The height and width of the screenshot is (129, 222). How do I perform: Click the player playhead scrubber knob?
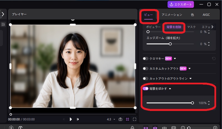[11, 114]
